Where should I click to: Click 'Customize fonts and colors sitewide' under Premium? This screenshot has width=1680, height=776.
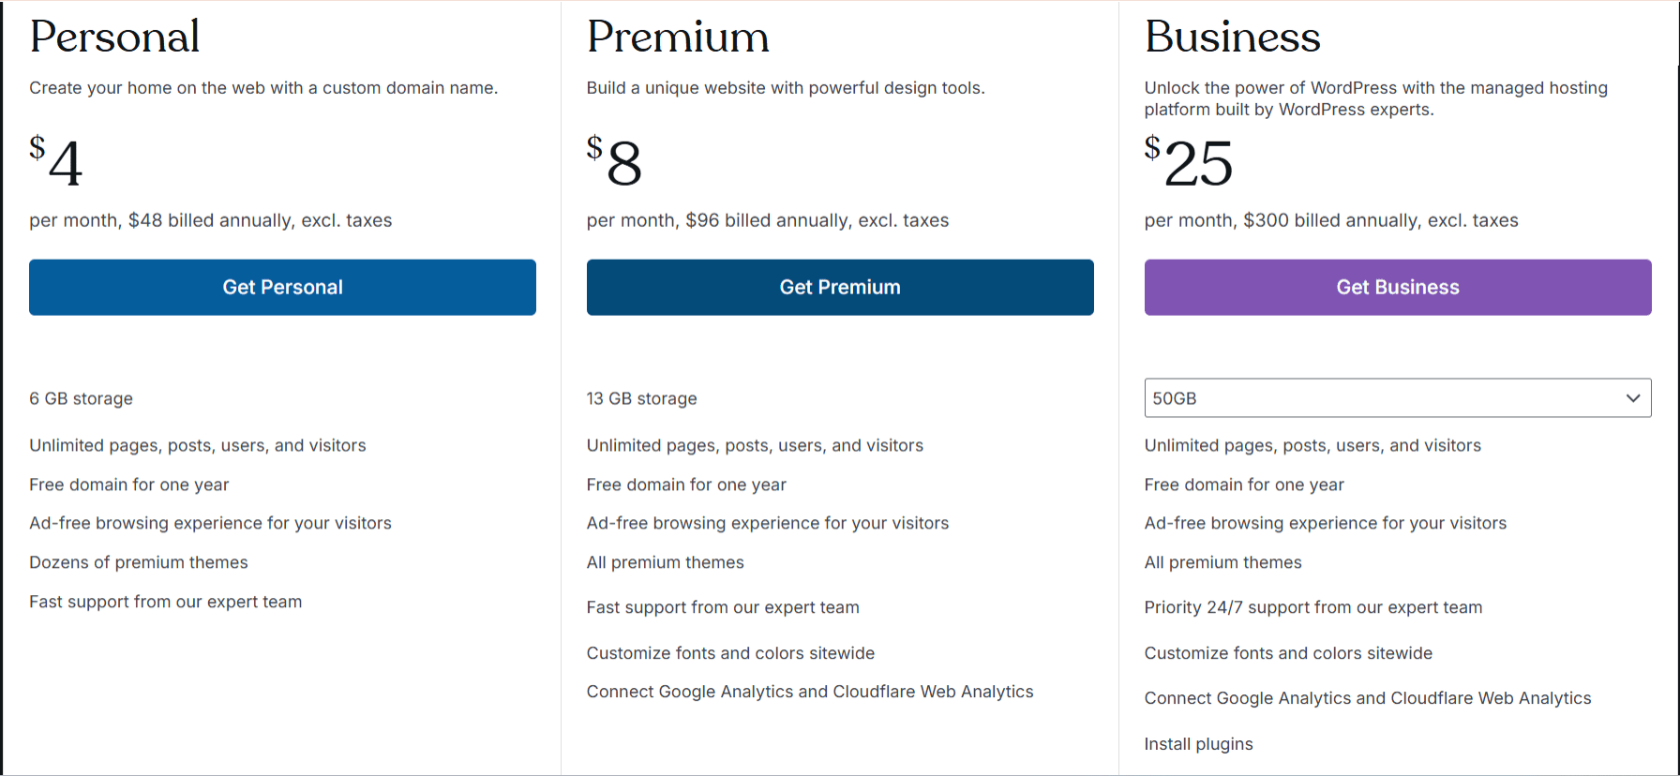(730, 652)
